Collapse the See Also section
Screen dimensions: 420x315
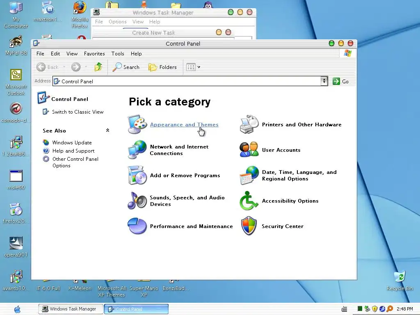[107, 130]
